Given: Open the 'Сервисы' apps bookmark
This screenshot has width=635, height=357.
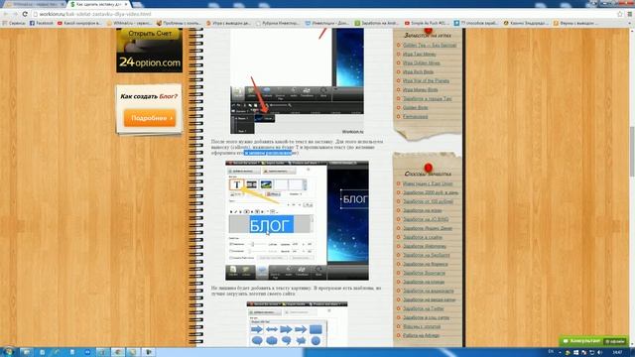Looking at the screenshot, I should [x=14, y=23].
